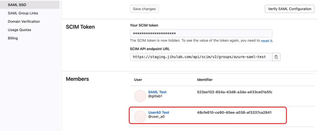
Task: Go to SAML Group Links
Action: [x=23, y=13]
